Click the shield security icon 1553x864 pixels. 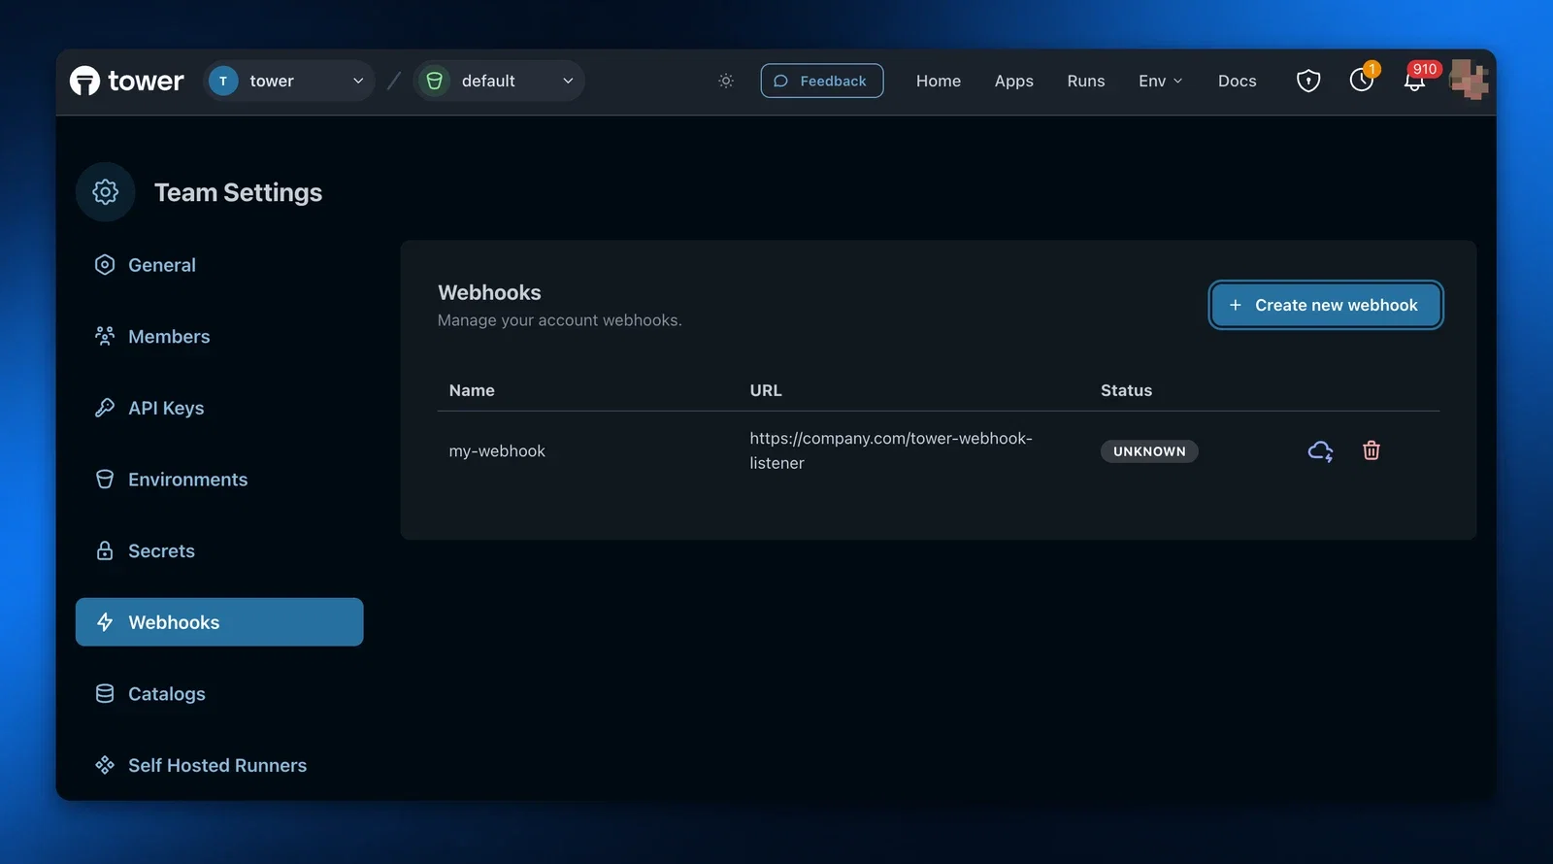point(1308,81)
